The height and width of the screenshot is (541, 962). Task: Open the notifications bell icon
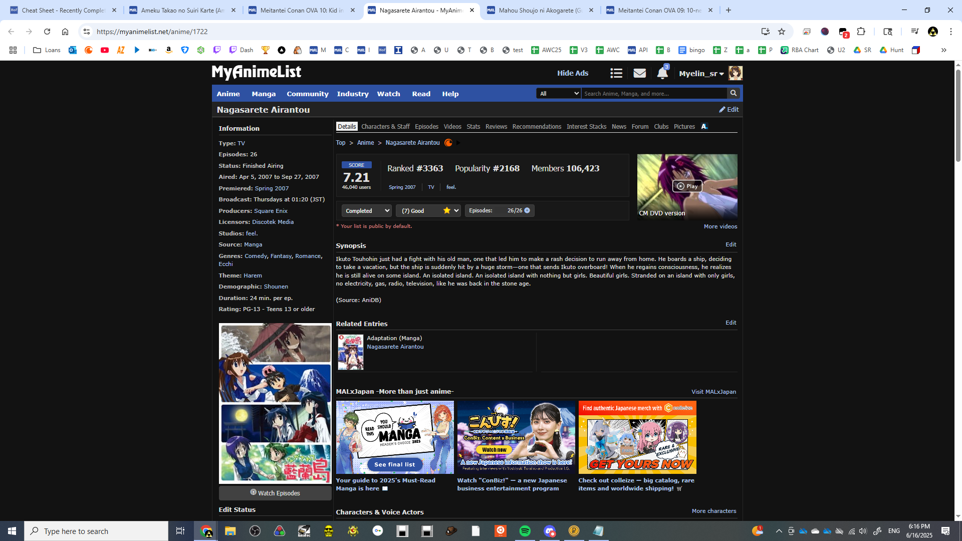(662, 73)
